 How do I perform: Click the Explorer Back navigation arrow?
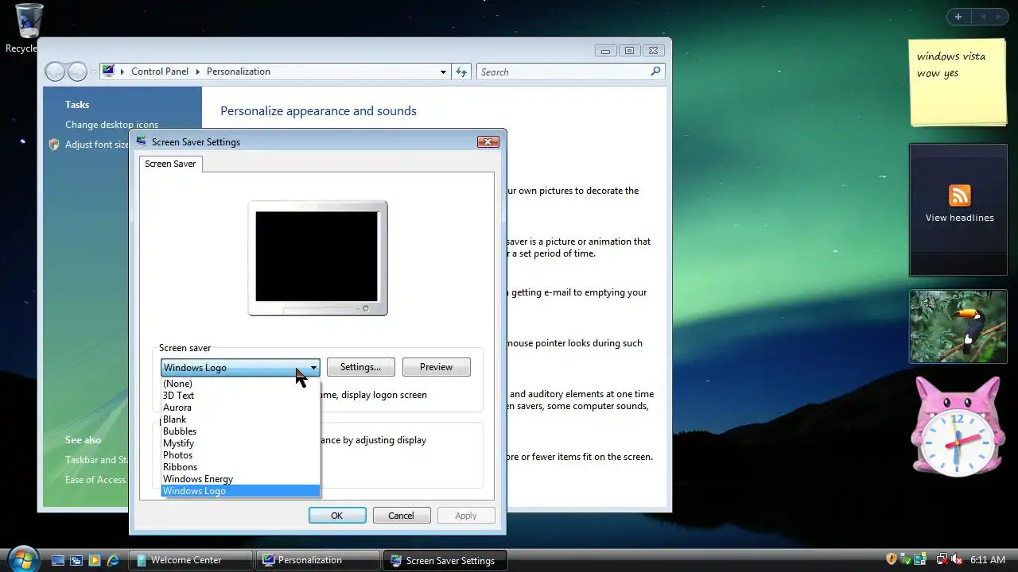click(x=55, y=71)
